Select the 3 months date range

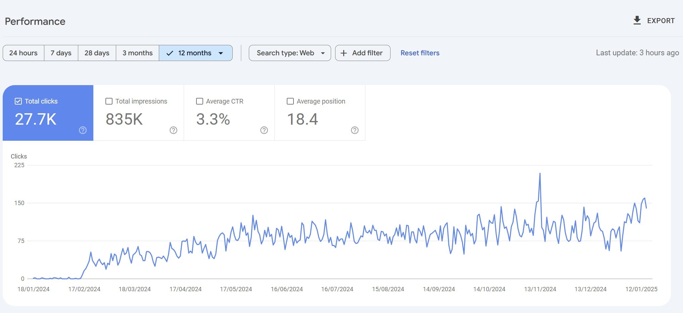tap(137, 53)
